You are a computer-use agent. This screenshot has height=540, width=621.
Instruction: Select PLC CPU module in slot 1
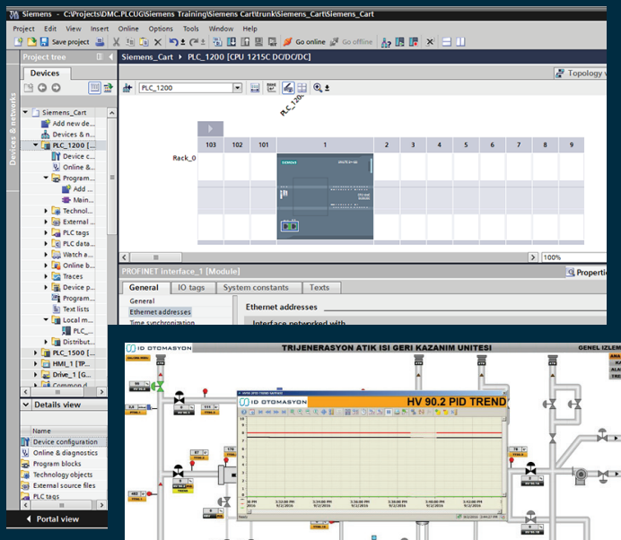(x=325, y=196)
